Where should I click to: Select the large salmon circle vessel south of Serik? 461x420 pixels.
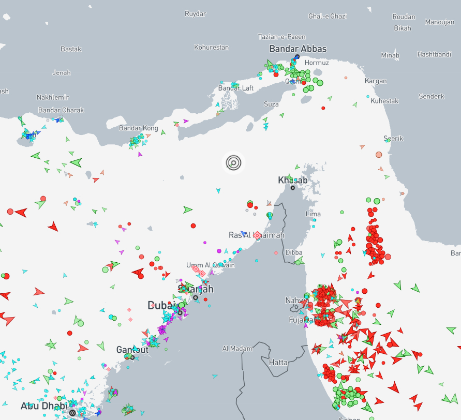point(379,154)
